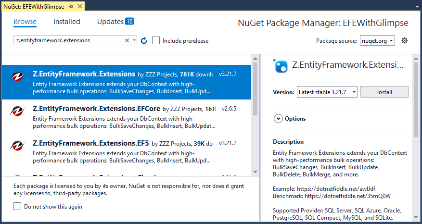Switch to the Updates tab
Screen dimensions: 422x224
coord(110,22)
